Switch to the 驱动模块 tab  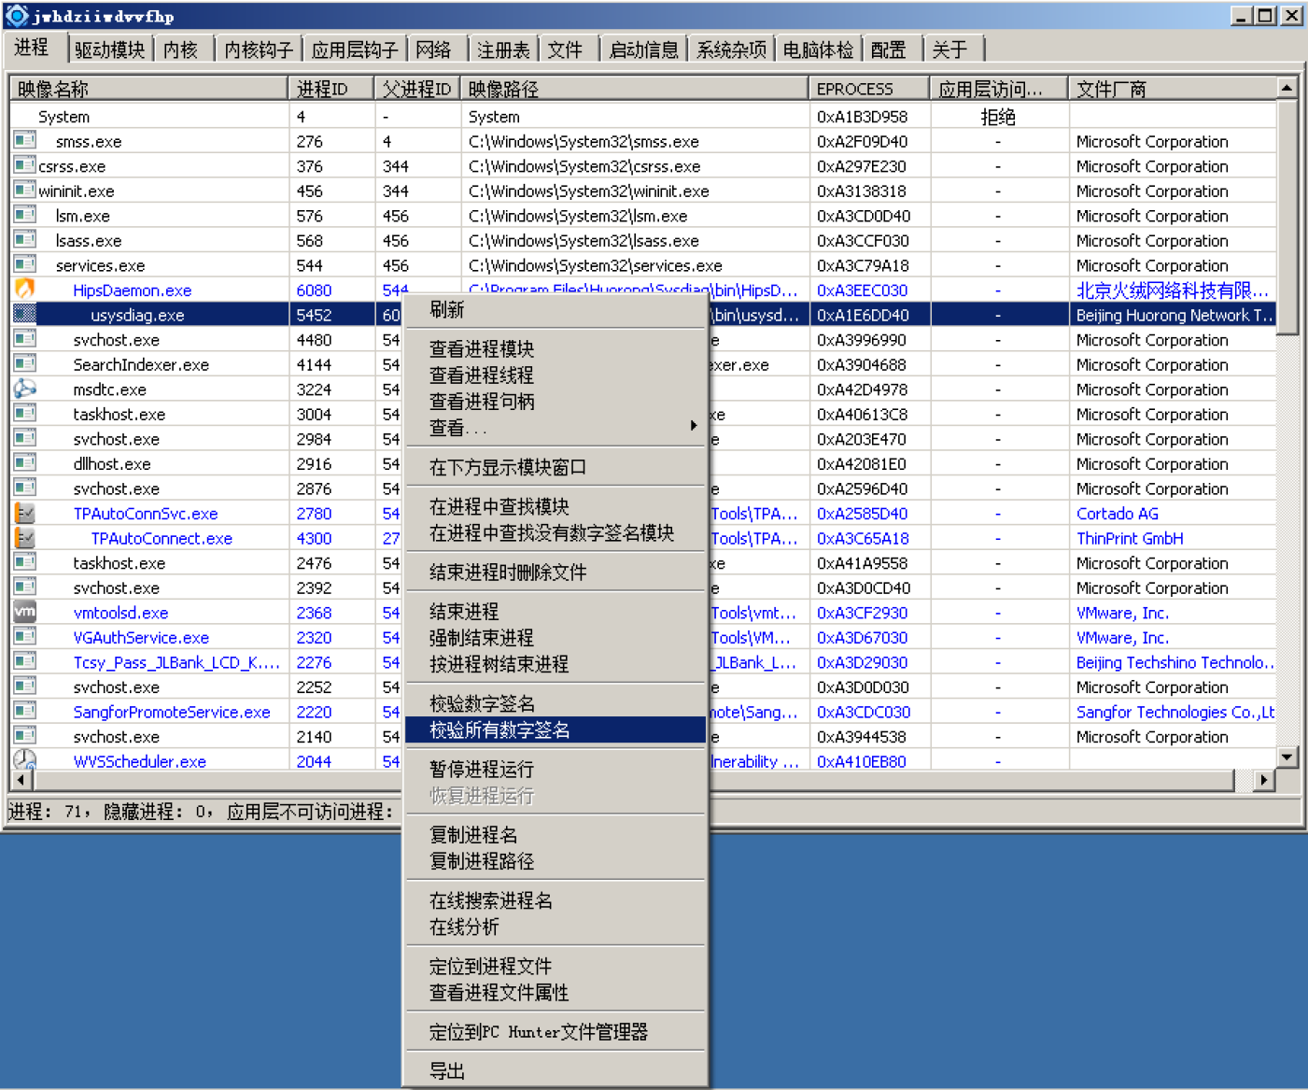(x=109, y=50)
